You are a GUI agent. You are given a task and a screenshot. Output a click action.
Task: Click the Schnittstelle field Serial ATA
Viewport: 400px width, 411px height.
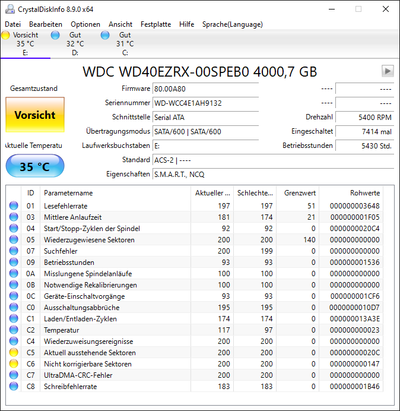click(x=205, y=117)
